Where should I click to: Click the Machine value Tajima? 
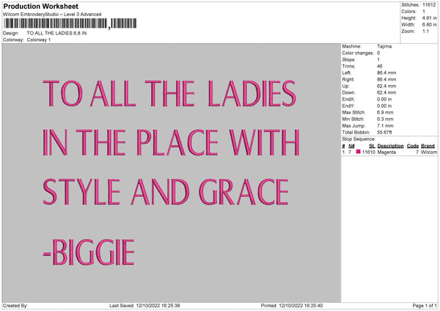(384, 46)
